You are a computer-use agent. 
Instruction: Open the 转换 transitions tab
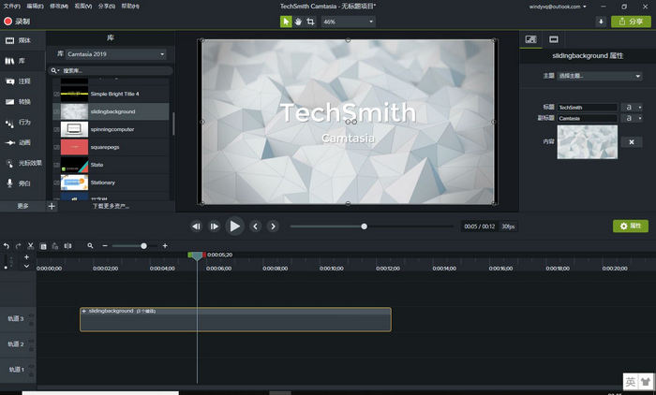click(22, 102)
